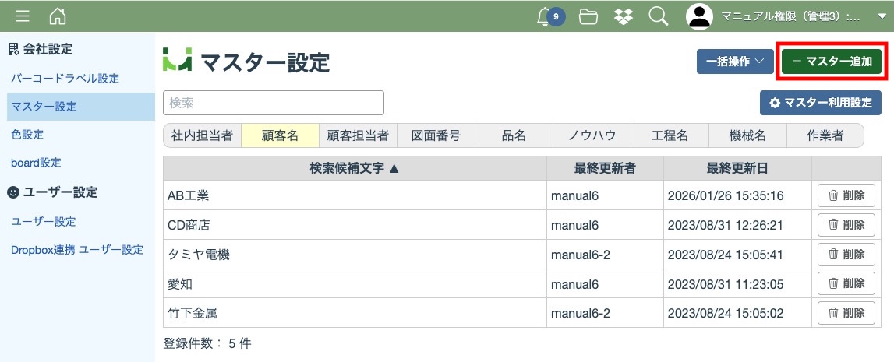Delete the 竹下金属 entry
This screenshot has height=362, width=894.
tap(846, 313)
